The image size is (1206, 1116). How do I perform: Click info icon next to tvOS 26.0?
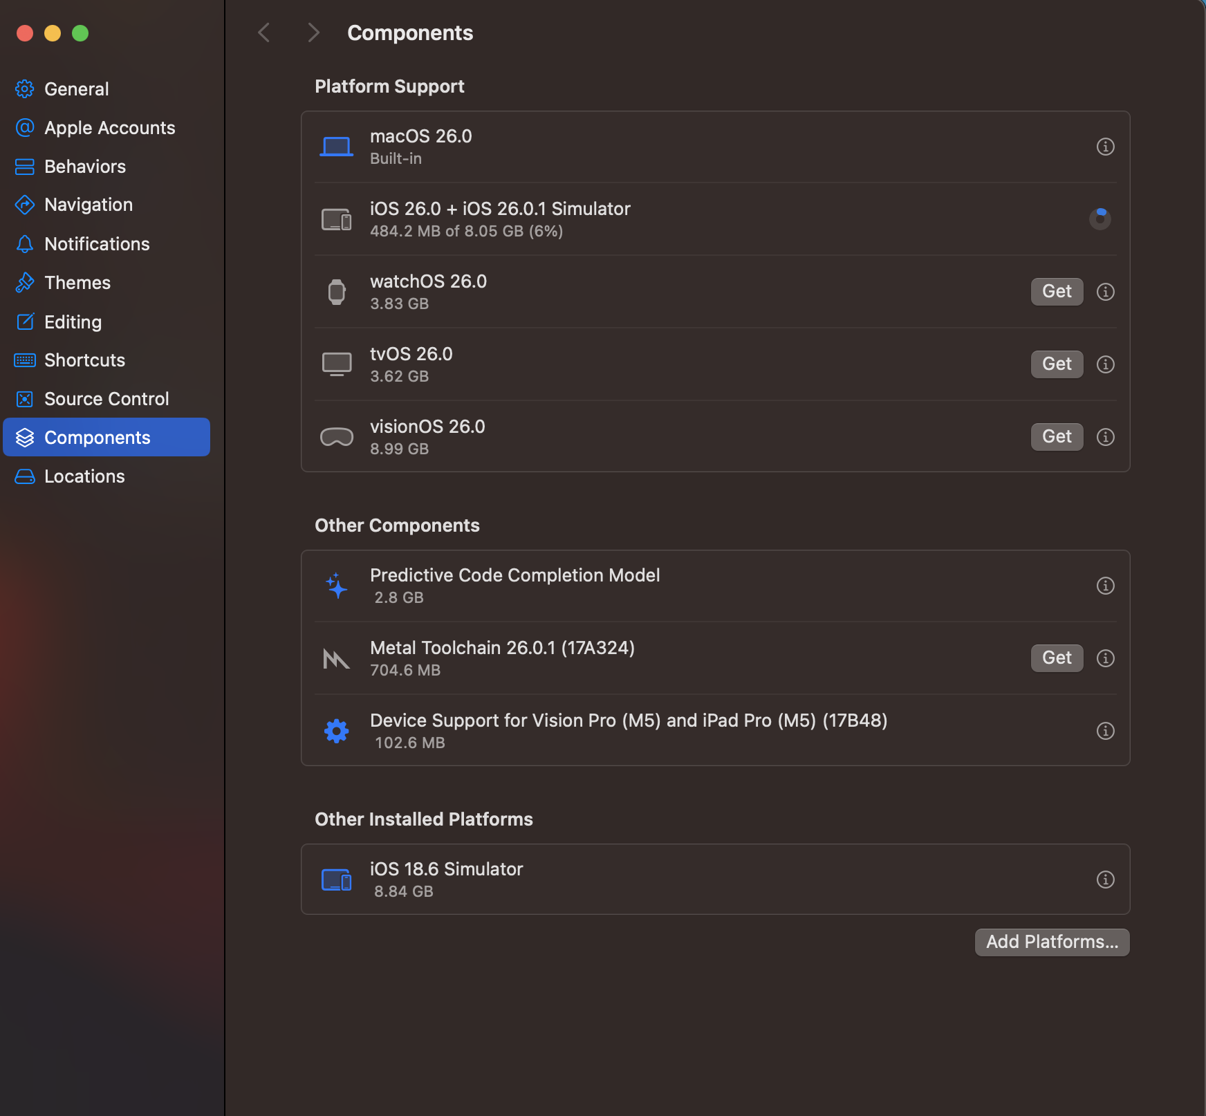point(1105,364)
